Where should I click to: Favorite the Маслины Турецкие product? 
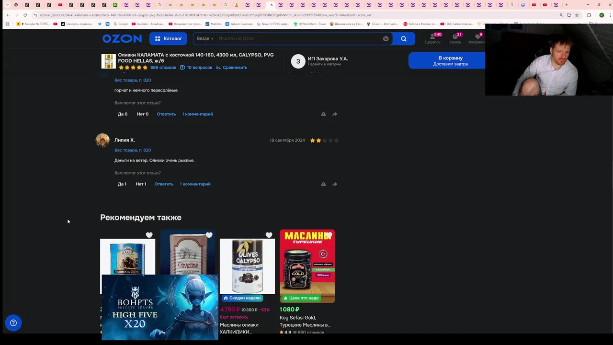click(329, 235)
